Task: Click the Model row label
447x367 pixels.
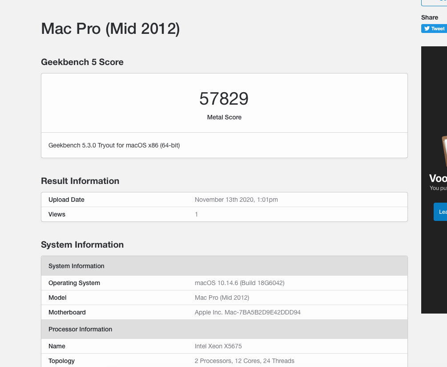Action: coord(57,298)
